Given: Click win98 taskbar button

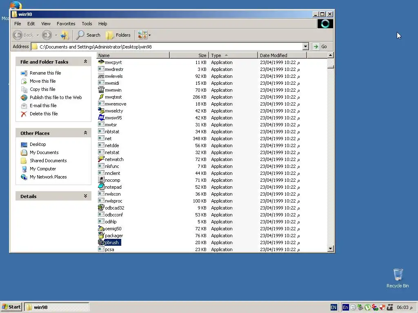Looking at the screenshot, I should 56,307.
